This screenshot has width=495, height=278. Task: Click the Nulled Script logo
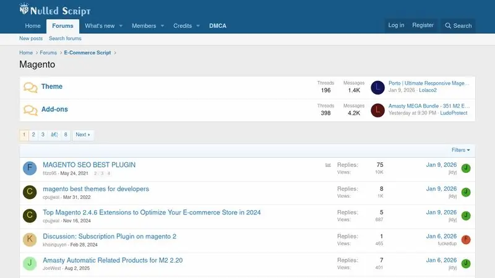tap(55, 10)
